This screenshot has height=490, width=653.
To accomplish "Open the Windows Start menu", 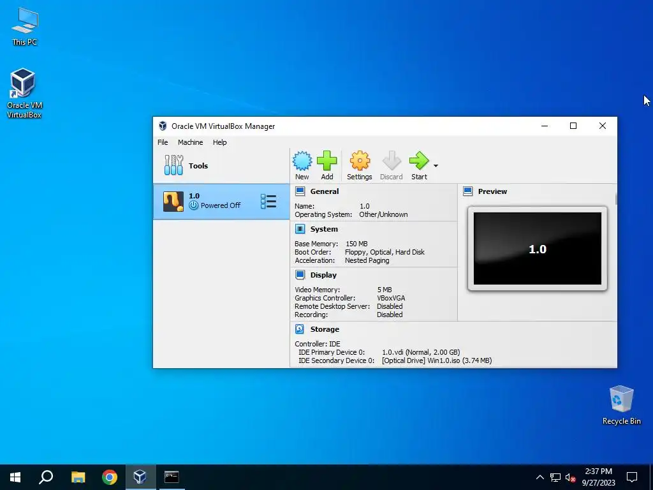I will pyautogui.click(x=15, y=477).
